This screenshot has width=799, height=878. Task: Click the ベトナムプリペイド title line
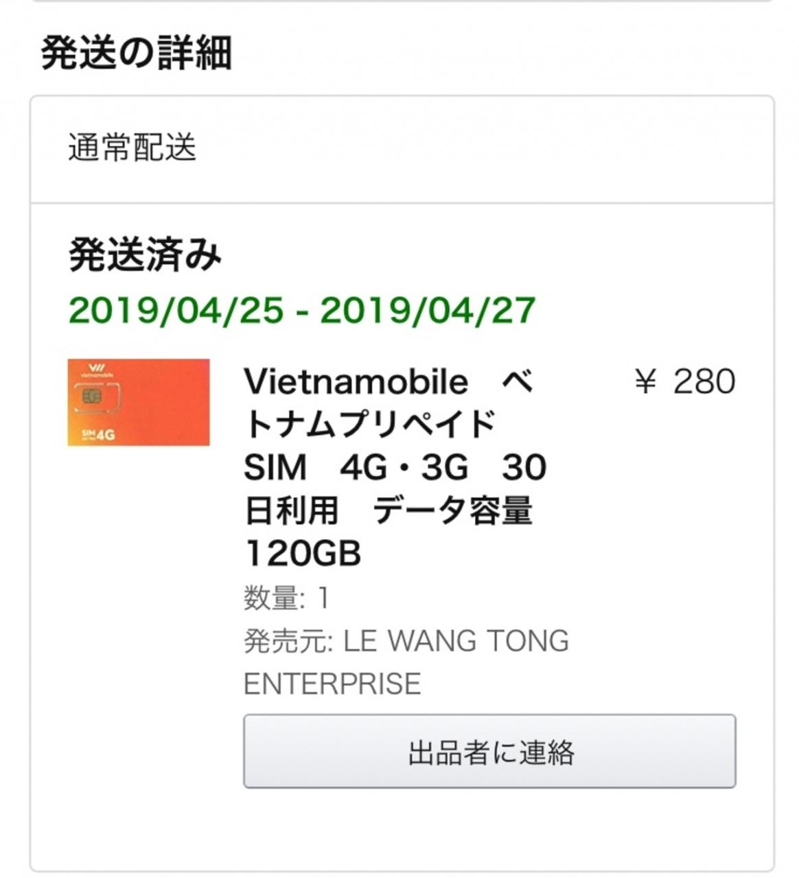click(370, 425)
